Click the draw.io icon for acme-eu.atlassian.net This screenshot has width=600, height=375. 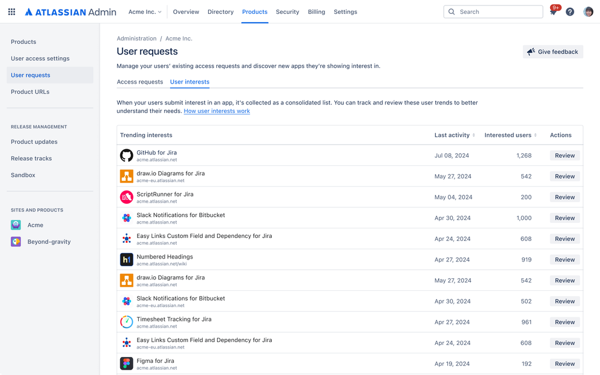127,177
